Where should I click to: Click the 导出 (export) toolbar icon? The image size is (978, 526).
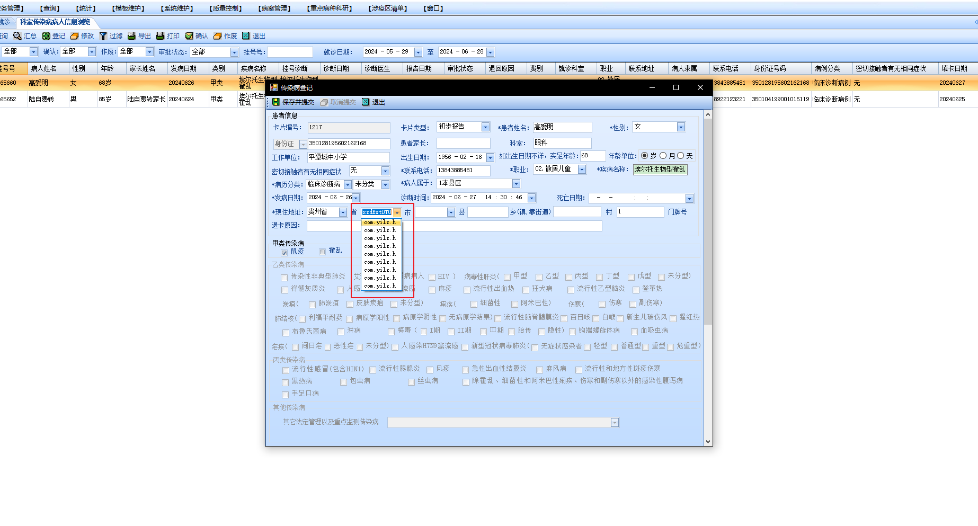139,36
